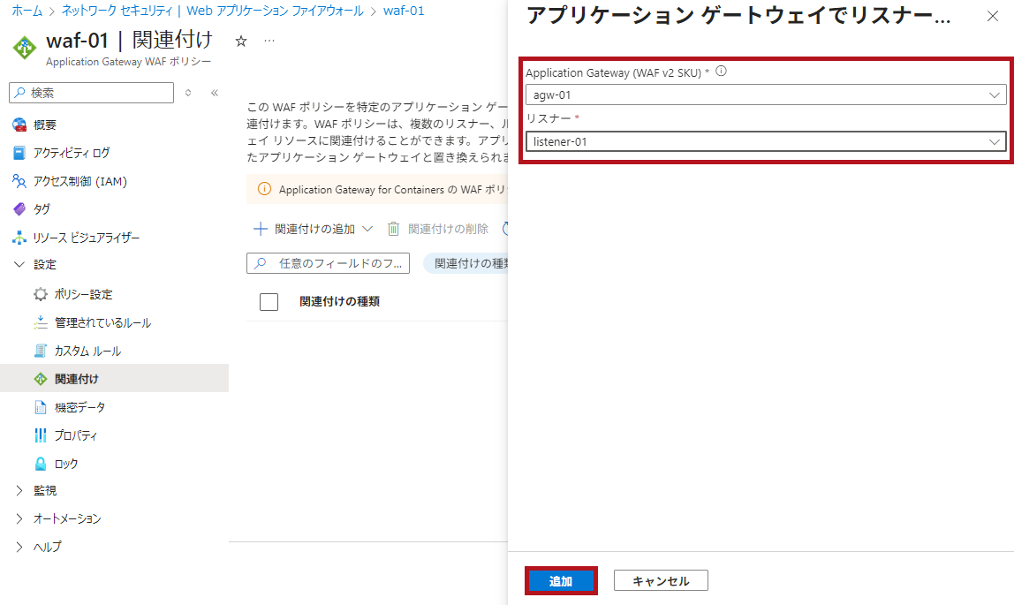Open リソース ビジュアライザー in sidebar
Viewport: 1014px width, 605px height.
tap(86, 238)
